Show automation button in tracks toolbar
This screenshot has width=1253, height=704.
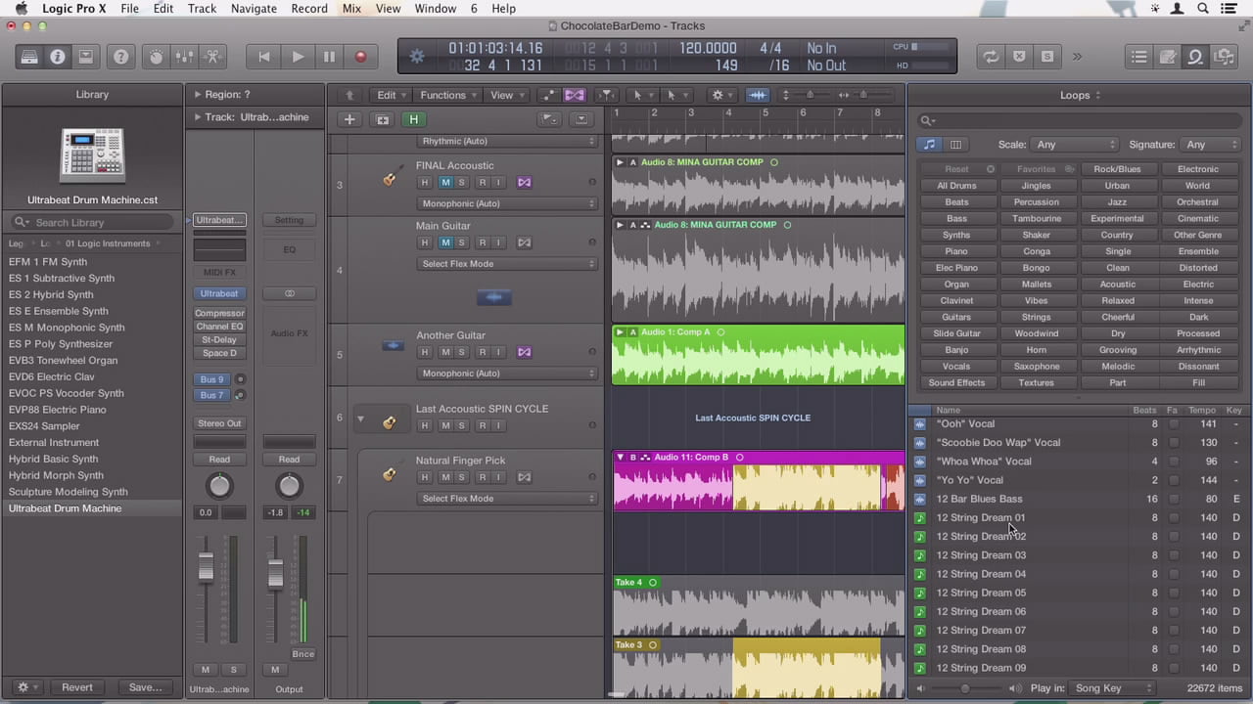click(548, 95)
